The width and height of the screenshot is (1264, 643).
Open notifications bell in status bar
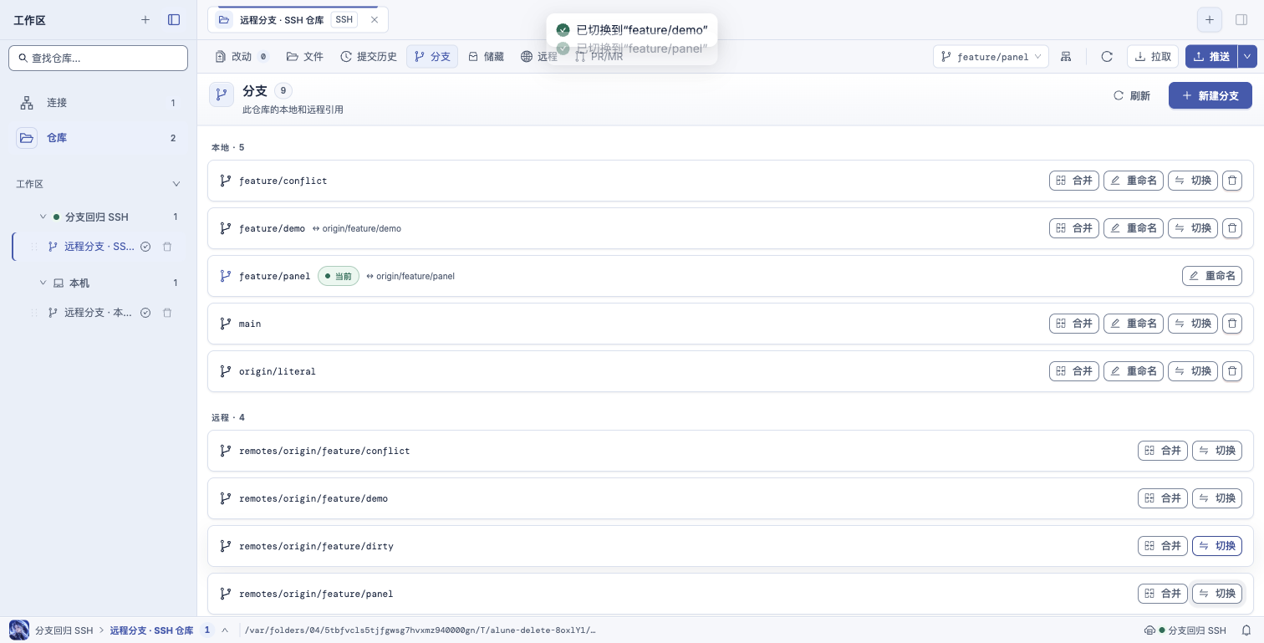1246,630
